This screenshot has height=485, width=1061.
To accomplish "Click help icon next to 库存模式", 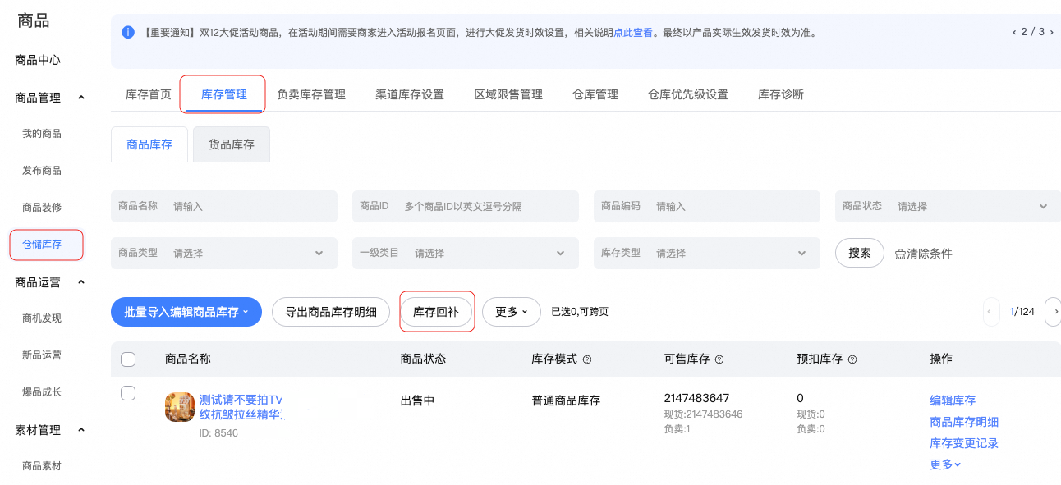I will [587, 359].
